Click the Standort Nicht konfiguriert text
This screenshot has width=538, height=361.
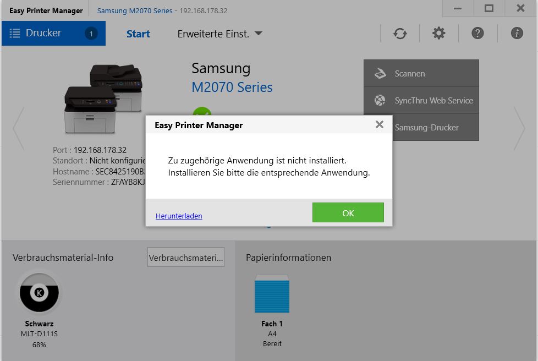click(117, 161)
